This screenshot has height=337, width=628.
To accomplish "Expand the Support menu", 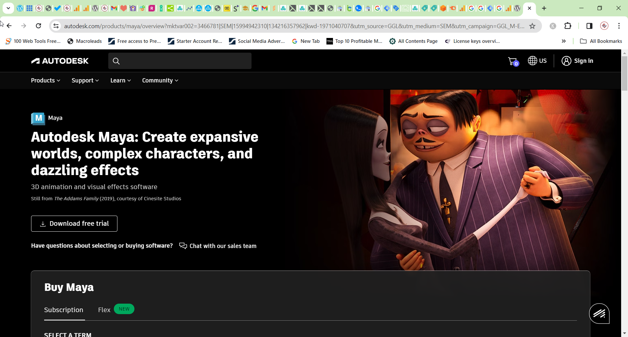I will tap(85, 80).
